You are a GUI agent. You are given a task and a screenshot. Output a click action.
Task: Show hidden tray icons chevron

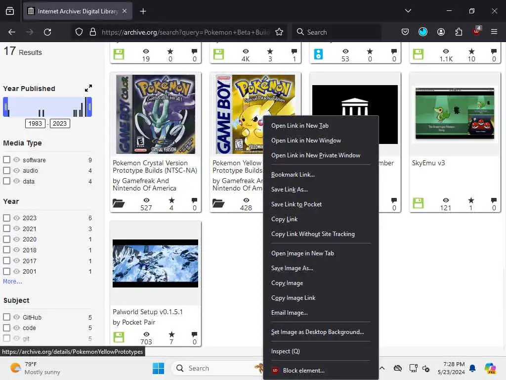coord(382,368)
